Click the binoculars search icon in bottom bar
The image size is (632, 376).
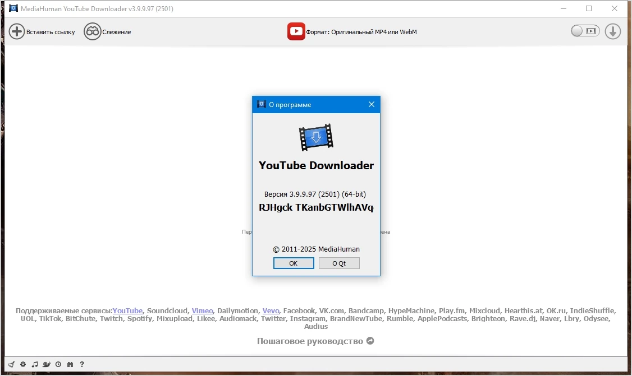pos(70,364)
